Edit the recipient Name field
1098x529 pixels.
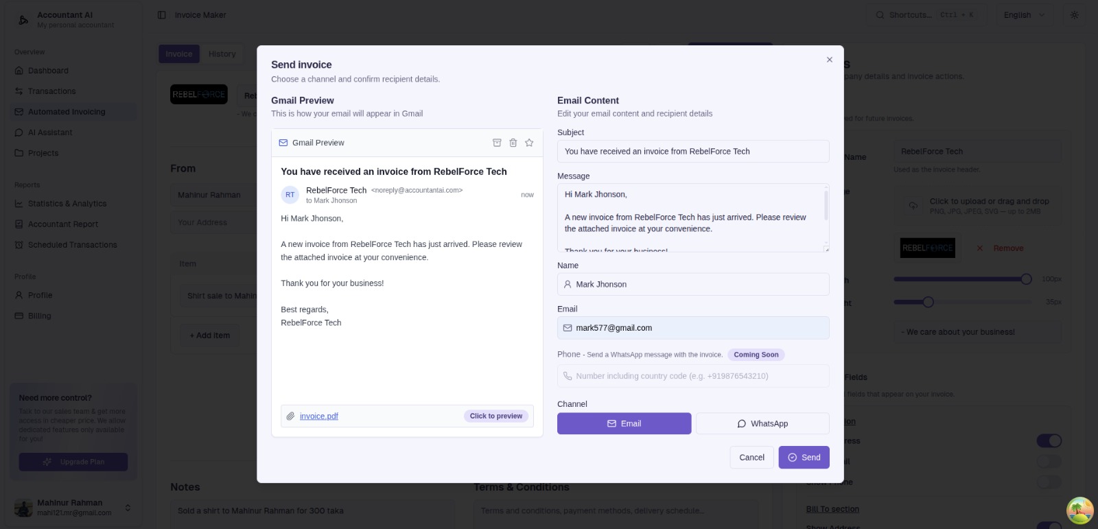(x=693, y=284)
